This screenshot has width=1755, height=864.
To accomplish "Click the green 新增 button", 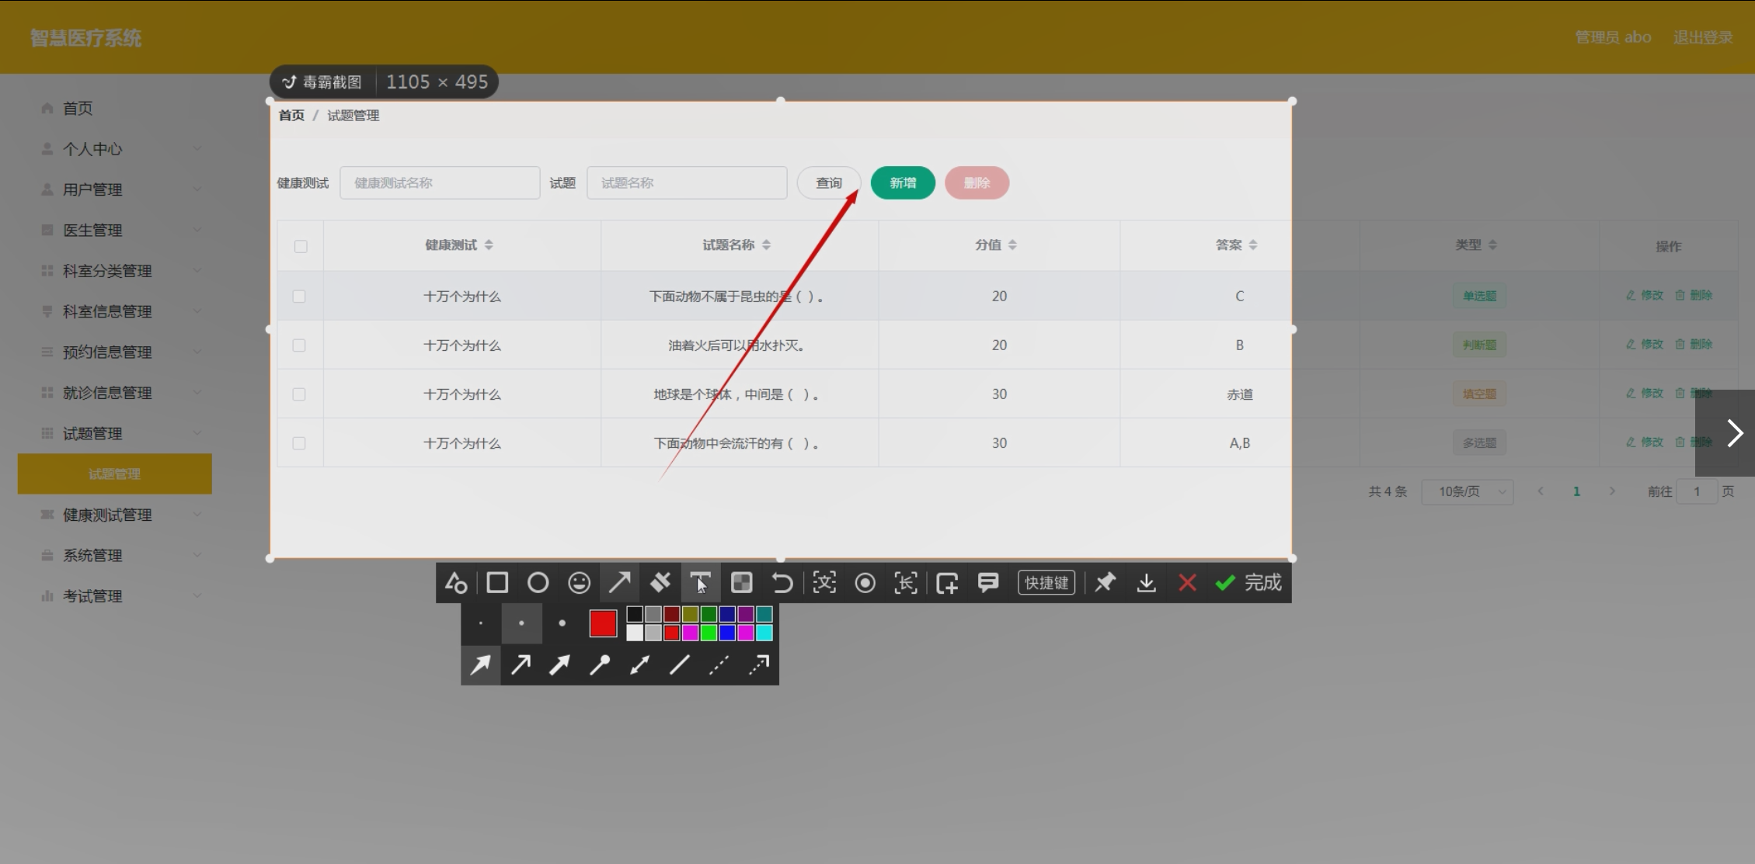I will coord(903,183).
